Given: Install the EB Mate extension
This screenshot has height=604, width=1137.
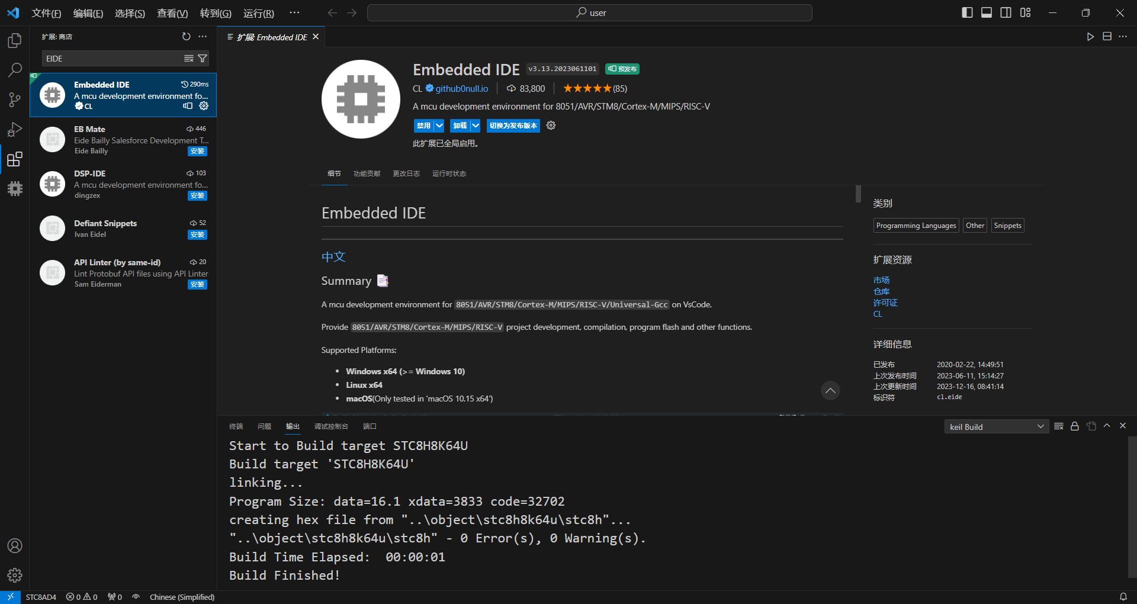Looking at the screenshot, I should [197, 151].
